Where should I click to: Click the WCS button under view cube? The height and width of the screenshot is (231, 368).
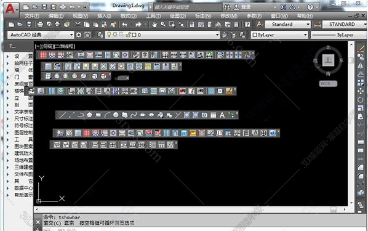pyautogui.click(x=328, y=84)
